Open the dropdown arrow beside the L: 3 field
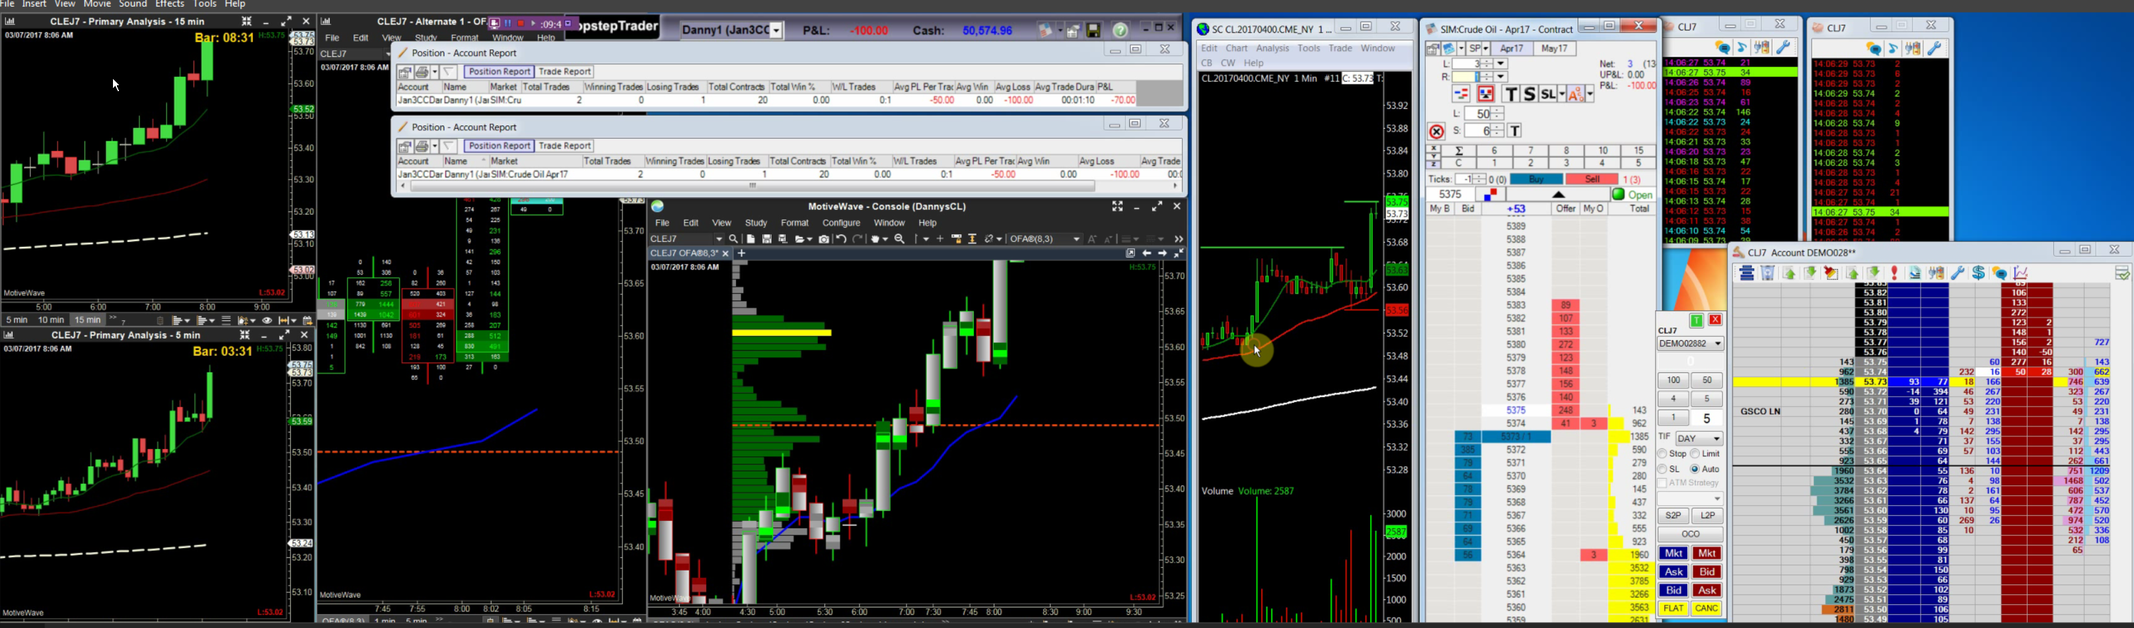The width and height of the screenshot is (2134, 628). 1501,64
